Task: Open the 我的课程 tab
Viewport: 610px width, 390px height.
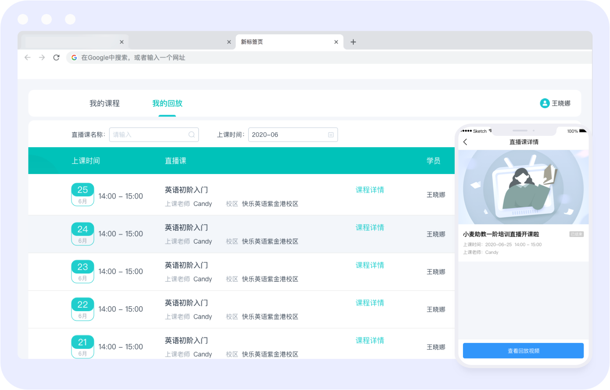Action: tap(104, 103)
